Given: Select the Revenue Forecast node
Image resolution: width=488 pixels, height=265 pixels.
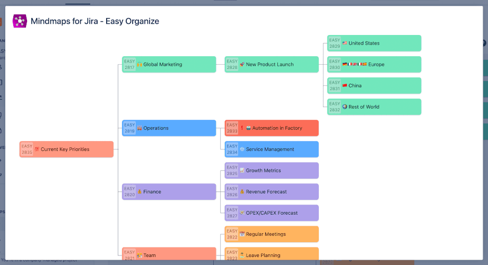Looking at the screenshot, I should click(272, 192).
